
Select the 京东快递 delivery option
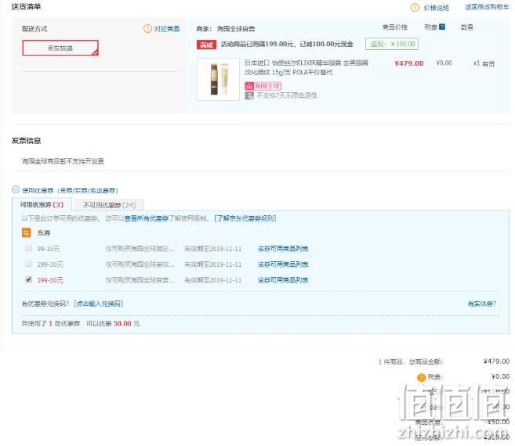(60, 48)
